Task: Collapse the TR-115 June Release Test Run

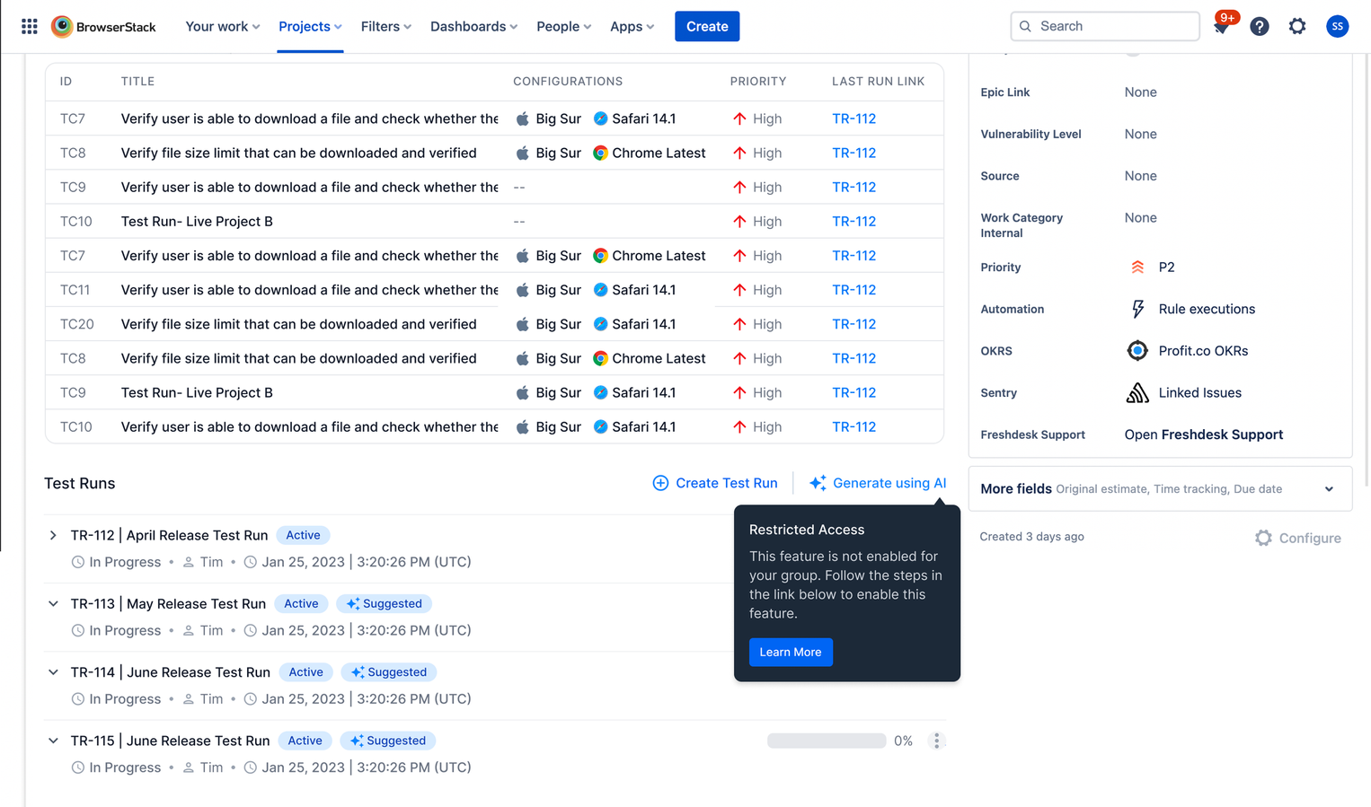Action: pyautogui.click(x=53, y=741)
